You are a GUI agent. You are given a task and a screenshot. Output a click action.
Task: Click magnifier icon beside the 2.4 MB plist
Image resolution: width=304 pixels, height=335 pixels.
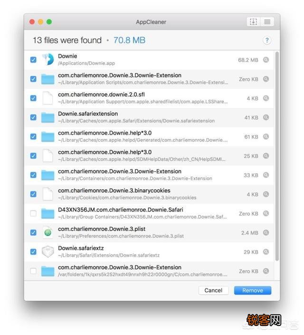tap(266, 233)
